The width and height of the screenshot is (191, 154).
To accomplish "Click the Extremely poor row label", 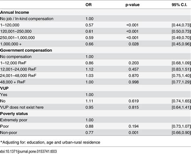I will 14,120.
